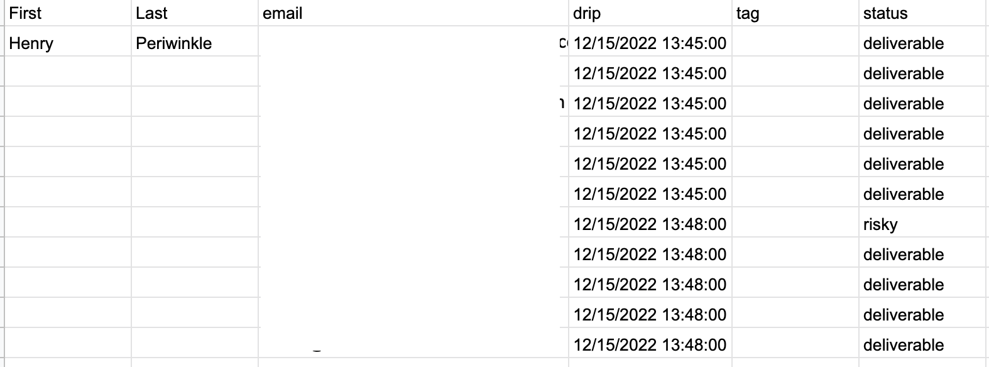Click the email header cell
This screenshot has width=989, height=367.
413,13
